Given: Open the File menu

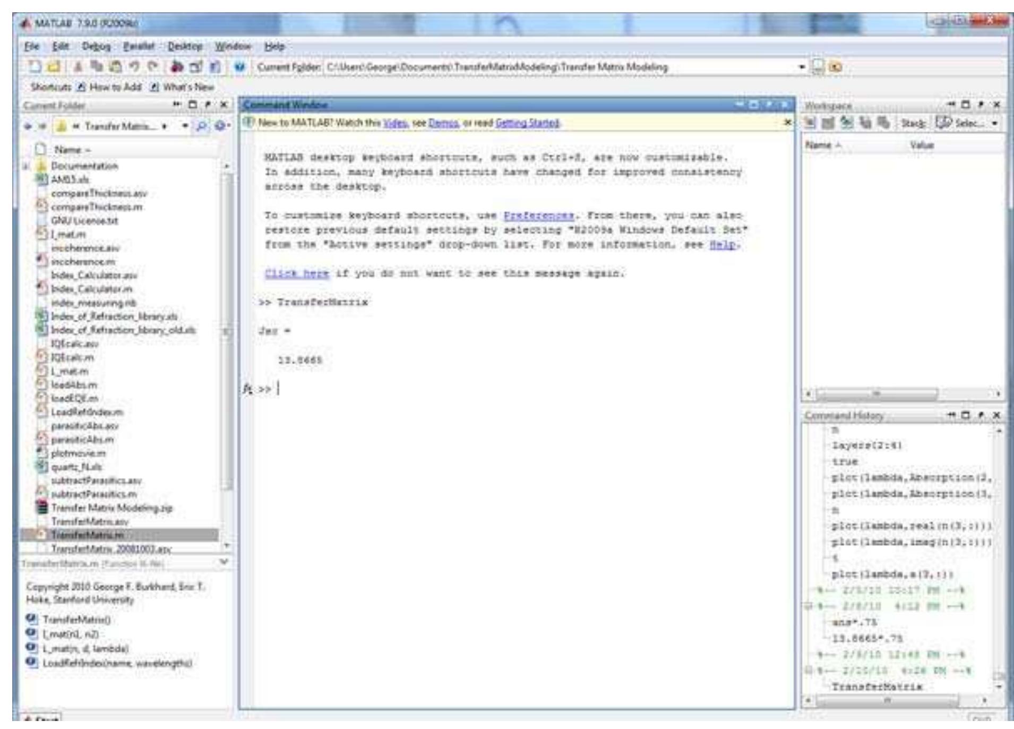Looking at the screenshot, I should 32,46.
